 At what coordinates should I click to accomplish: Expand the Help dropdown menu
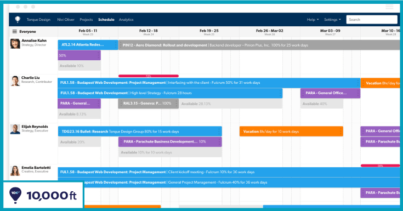[313, 20]
